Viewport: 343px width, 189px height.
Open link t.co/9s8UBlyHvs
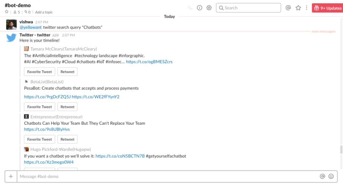[47, 129]
